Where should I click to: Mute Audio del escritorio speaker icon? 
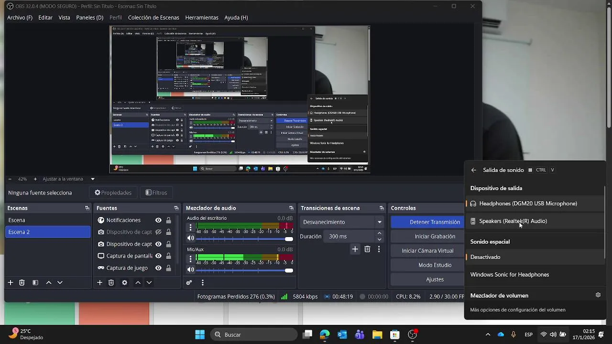[x=190, y=238]
